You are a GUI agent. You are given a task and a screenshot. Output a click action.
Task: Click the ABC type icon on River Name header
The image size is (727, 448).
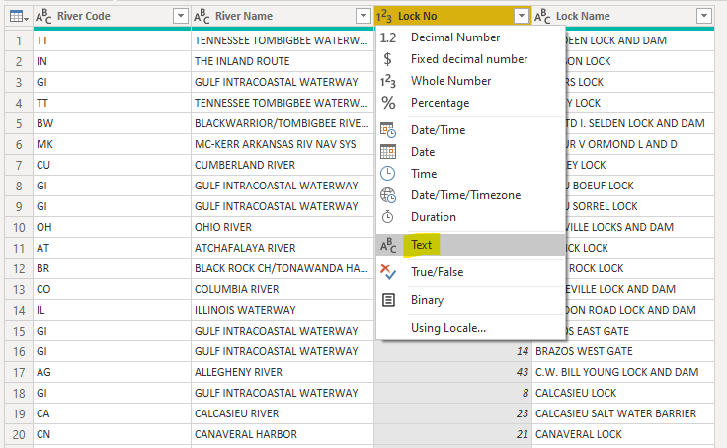pyautogui.click(x=202, y=16)
